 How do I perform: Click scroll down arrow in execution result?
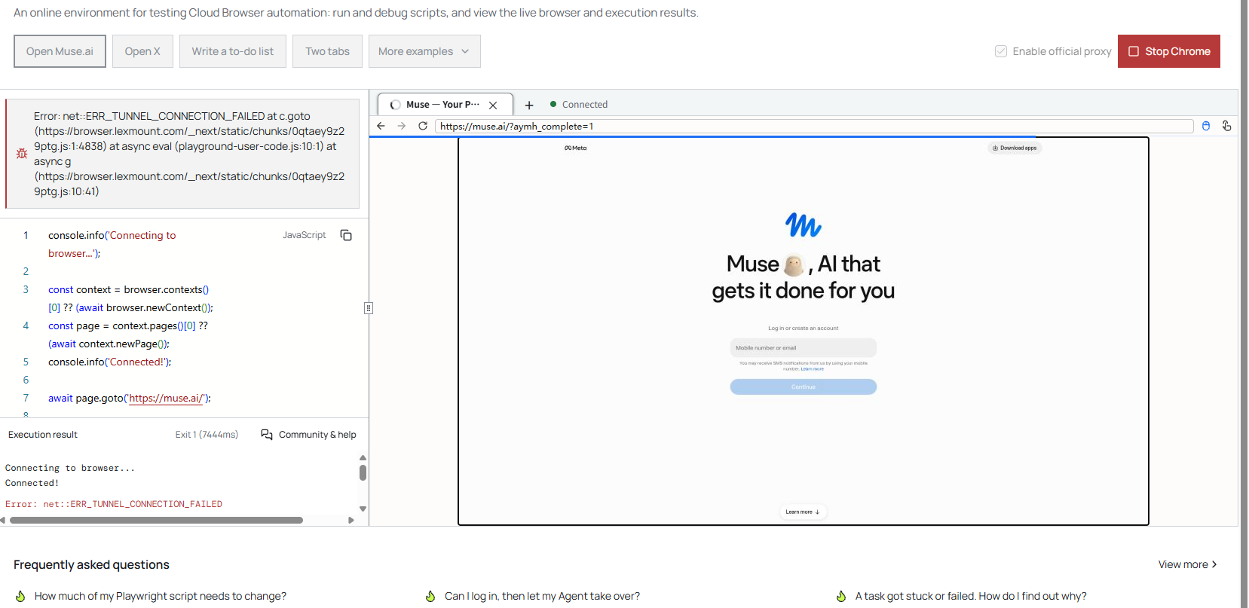point(363,509)
